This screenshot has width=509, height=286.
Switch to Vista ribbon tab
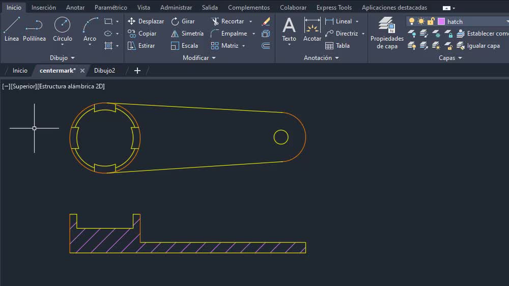[144, 8]
